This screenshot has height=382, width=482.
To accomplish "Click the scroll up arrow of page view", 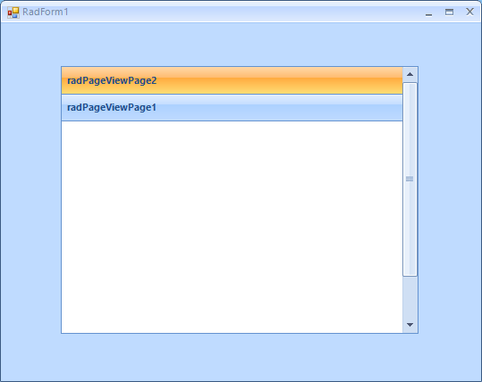I will pyautogui.click(x=410, y=74).
